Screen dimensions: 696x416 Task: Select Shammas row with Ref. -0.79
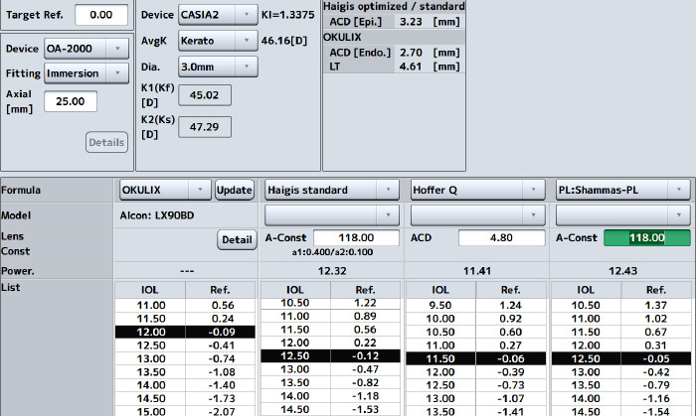tap(621, 385)
